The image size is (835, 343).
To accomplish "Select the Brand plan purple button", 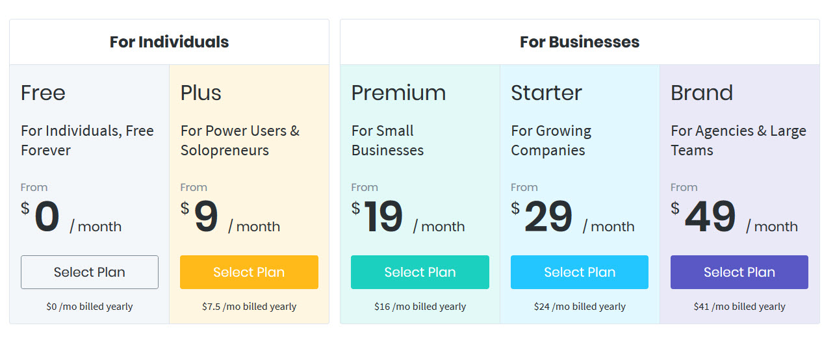I will click(x=739, y=272).
